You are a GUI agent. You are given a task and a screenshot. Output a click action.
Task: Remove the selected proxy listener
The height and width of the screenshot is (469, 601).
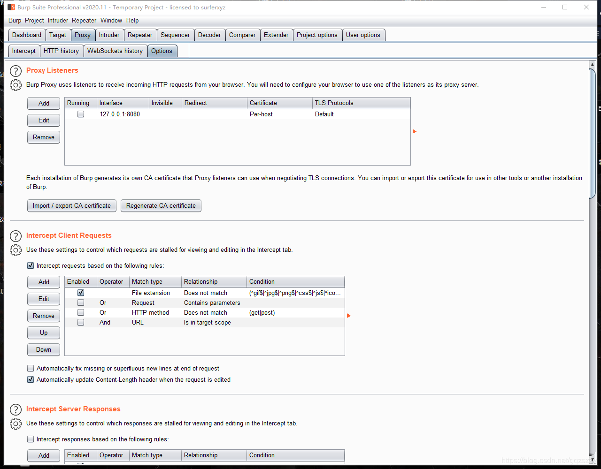click(44, 137)
